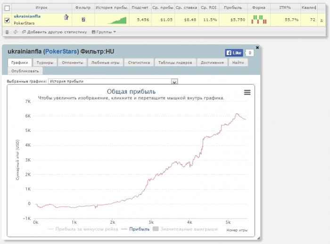Click the resize handle at panel corner
The image size is (330, 244).
(258, 238)
